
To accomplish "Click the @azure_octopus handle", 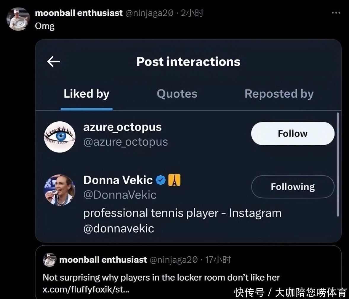I will (126, 142).
